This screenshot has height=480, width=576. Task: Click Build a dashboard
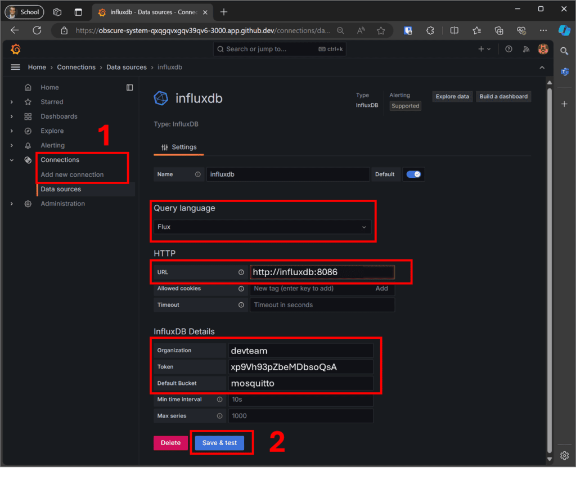(503, 96)
